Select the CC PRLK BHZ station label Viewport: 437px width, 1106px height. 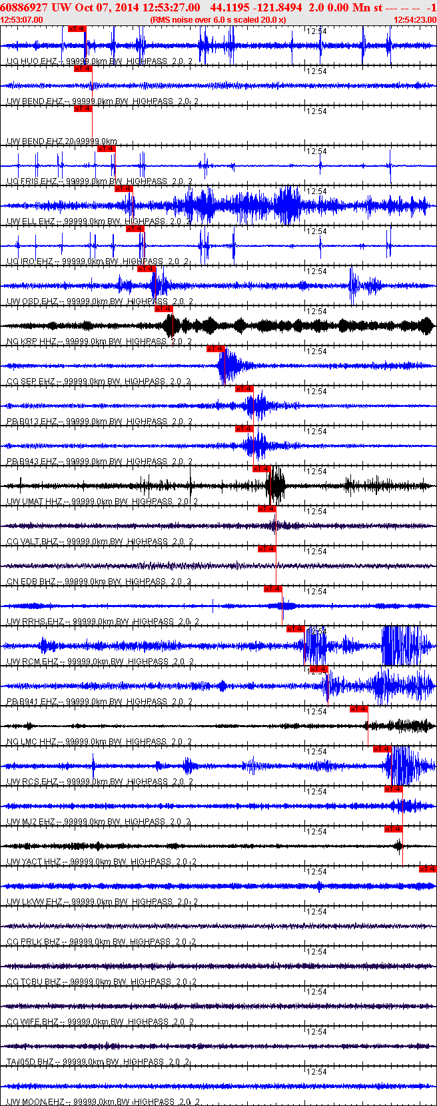pyautogui.click(x=101, y=942)
